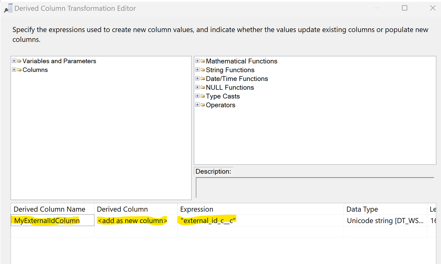The height and width of the screenshot is (264, 441).
Task: Expand the Mathematical Functions node
Action: point(197,61)
